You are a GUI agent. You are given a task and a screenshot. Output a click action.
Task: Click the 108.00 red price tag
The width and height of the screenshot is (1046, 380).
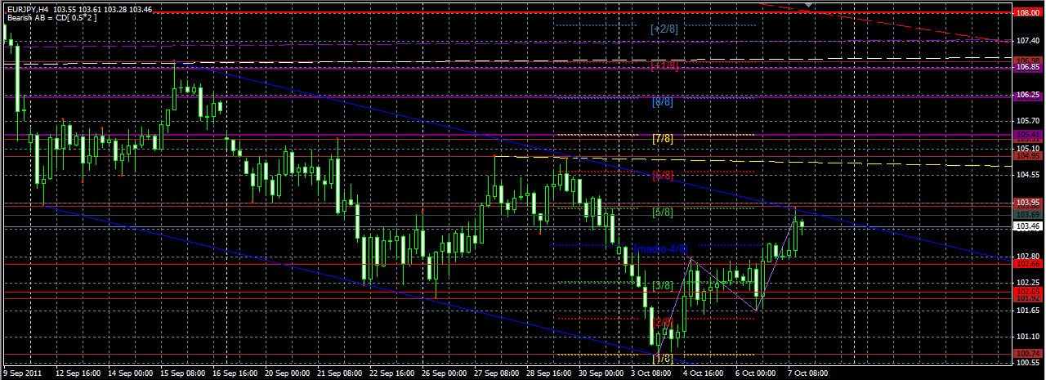[x=1028, y=13]
